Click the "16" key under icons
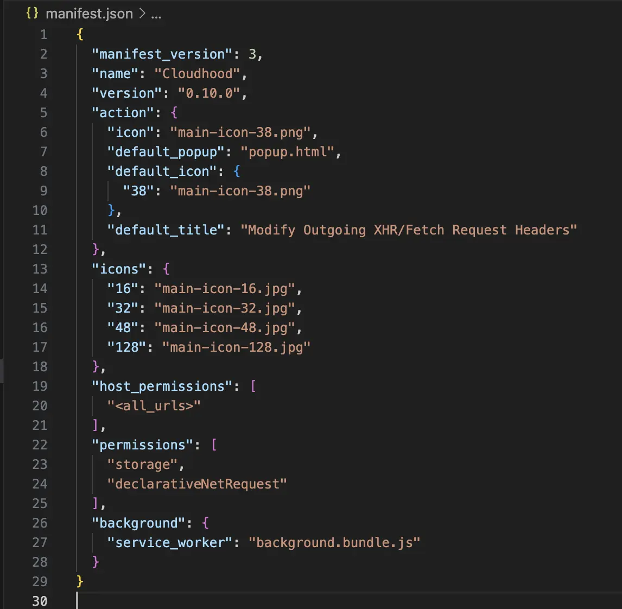This screenshot has width=622, height=609. [x=123, y=288]
